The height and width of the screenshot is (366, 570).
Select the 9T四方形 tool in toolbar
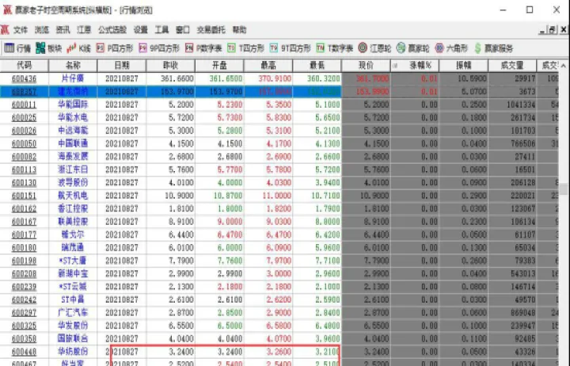pos(290,48)
